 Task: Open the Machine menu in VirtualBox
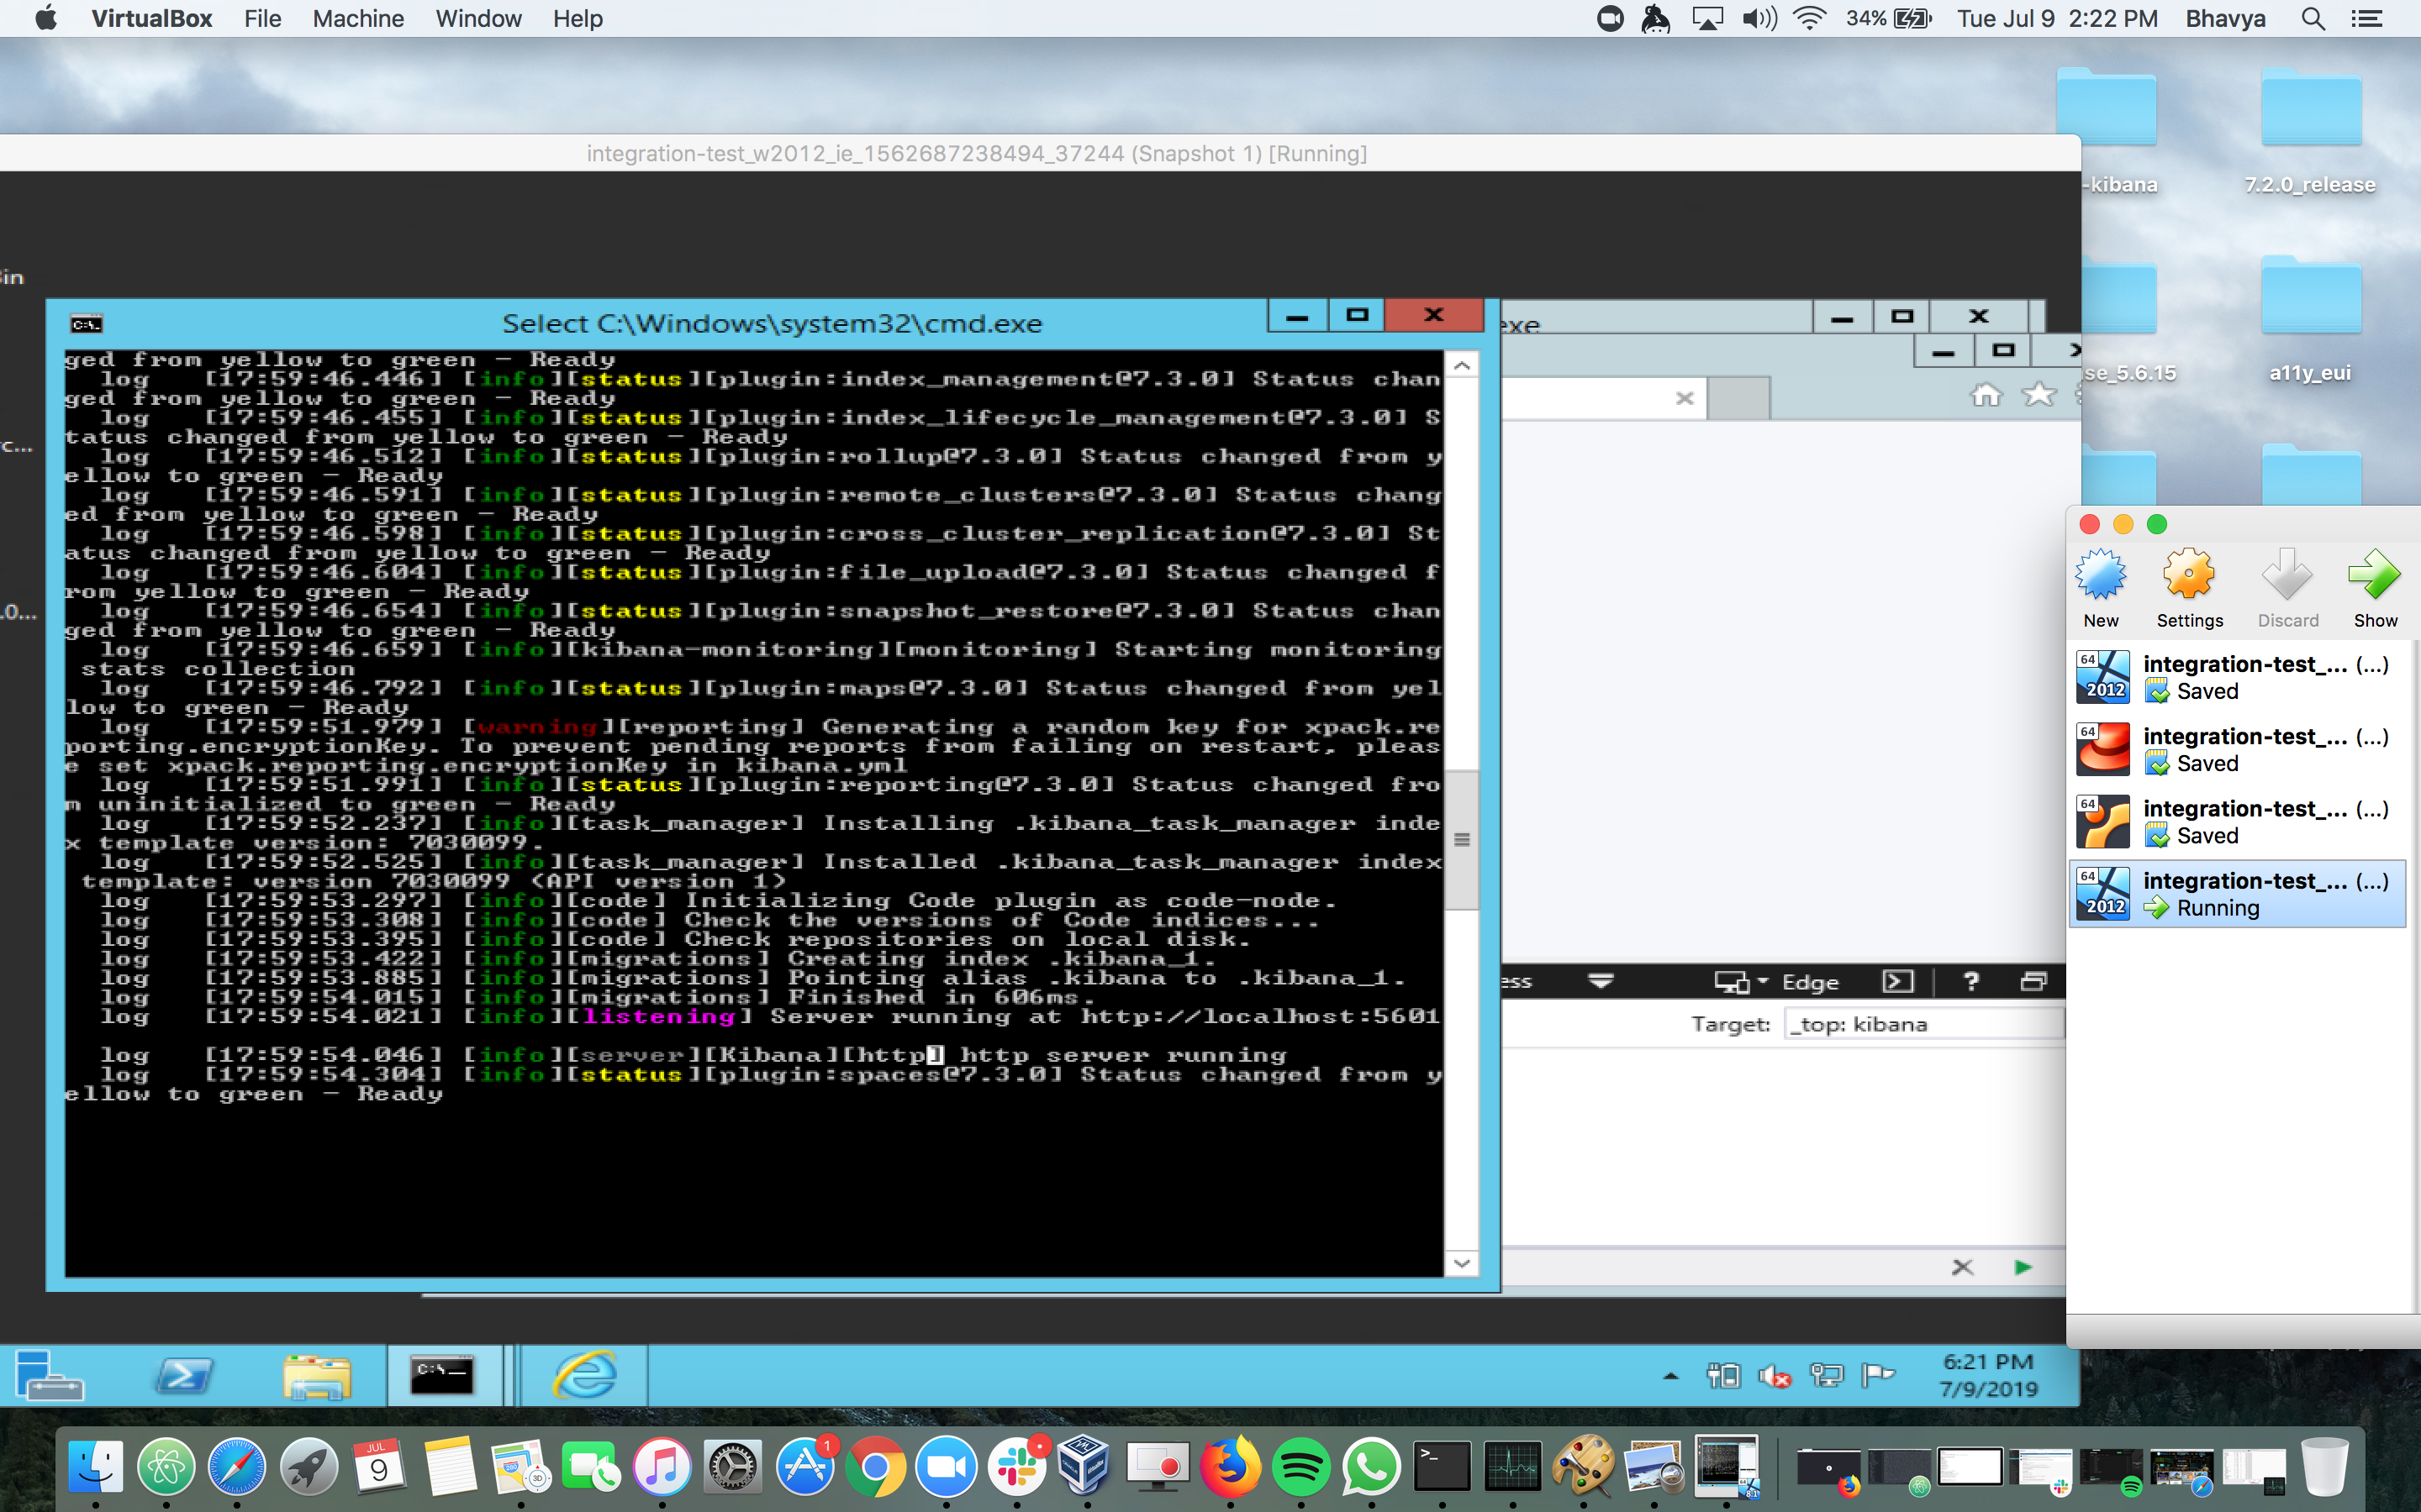pyautogui.click(x=358, y=18)
